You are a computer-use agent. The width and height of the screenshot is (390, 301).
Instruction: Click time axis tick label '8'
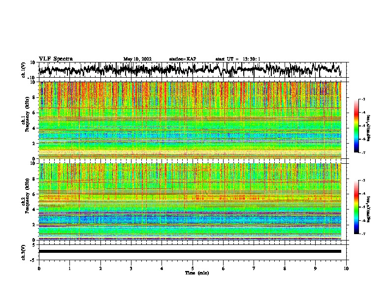point(285,269)
